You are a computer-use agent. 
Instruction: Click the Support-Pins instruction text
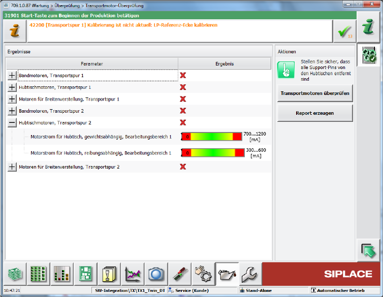pyautogui.click(x=326, y=70)
